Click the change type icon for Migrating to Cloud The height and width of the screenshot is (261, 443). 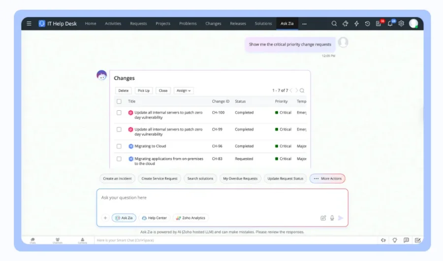point(131,146)
